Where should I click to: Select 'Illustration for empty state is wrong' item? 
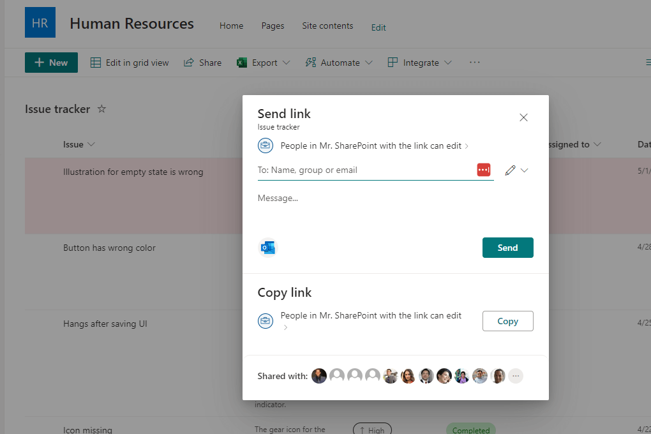pos(133,172)
